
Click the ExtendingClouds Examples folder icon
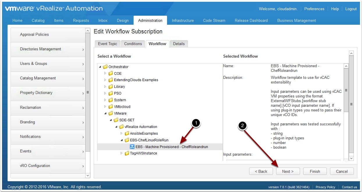point(111,80)
